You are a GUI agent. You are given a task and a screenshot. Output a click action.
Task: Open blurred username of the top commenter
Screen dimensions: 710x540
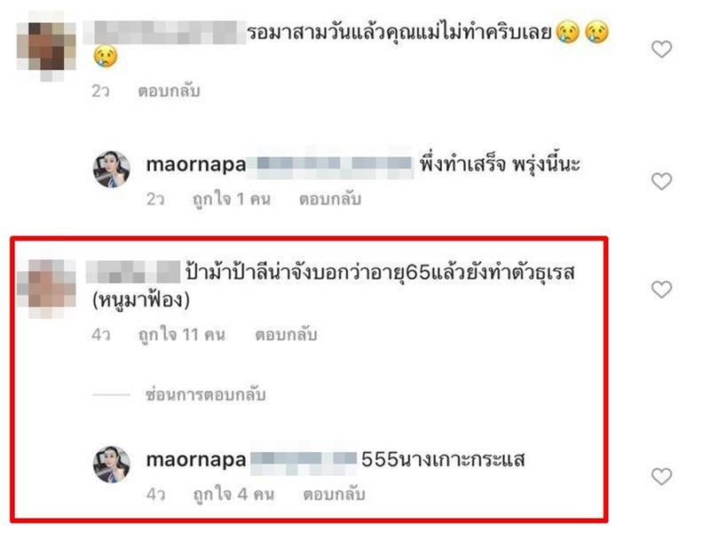[x=165, y=33]
